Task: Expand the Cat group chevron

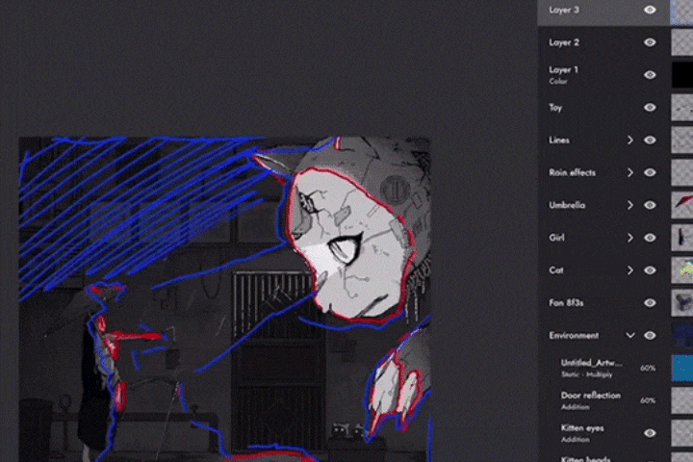Action: (x=629, y=270)
